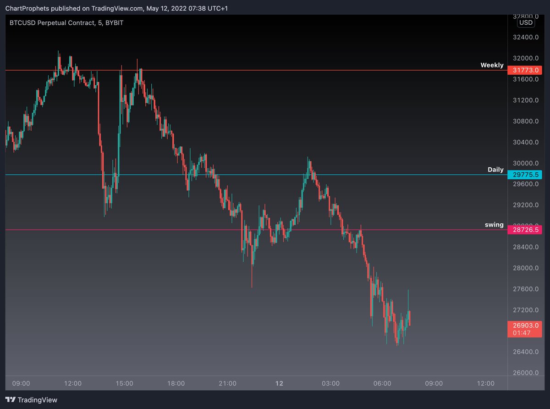Click the 03:00 time axis label
The height and width of the screenshot is (409, 550).
click(330, 383)
